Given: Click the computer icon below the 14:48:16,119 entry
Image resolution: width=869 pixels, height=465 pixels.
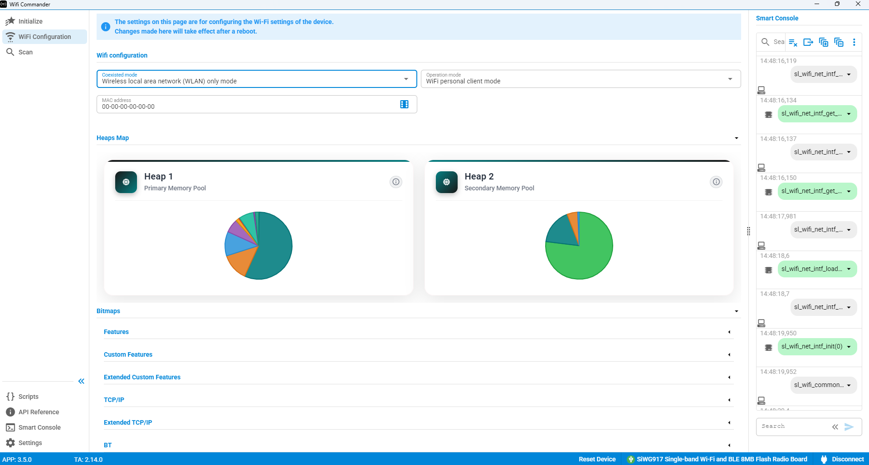Looking at the screenshot, I should 762,90.
